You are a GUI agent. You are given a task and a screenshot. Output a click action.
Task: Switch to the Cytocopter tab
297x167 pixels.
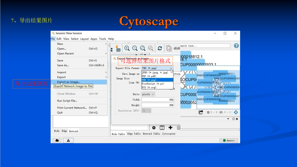coord(169,134)
